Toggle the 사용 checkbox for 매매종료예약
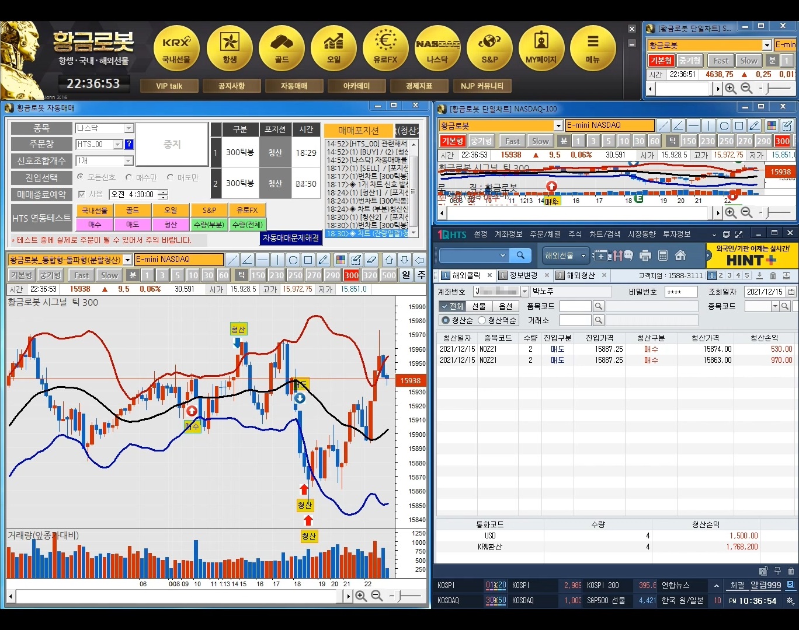799x630 pixels. point(81,194)
